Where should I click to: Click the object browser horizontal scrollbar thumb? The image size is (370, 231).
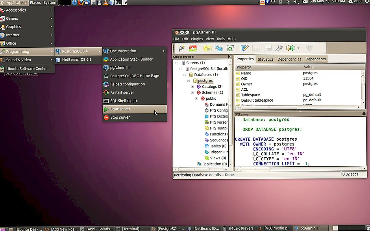pos(194,169)
